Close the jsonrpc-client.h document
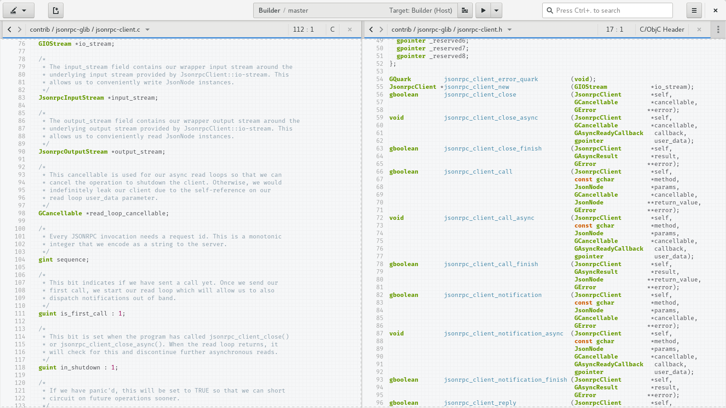726x408 pixels. tap(699, 29)
